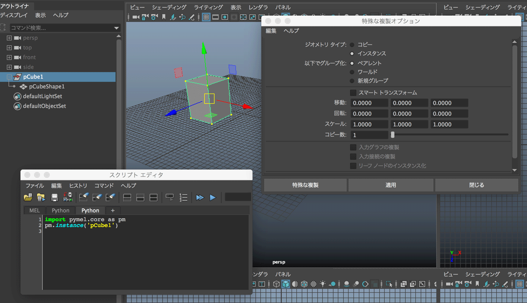Select the インスタンス geometry type option
Image resolution: width=527 pixels, height=303 pixels.
352,53
